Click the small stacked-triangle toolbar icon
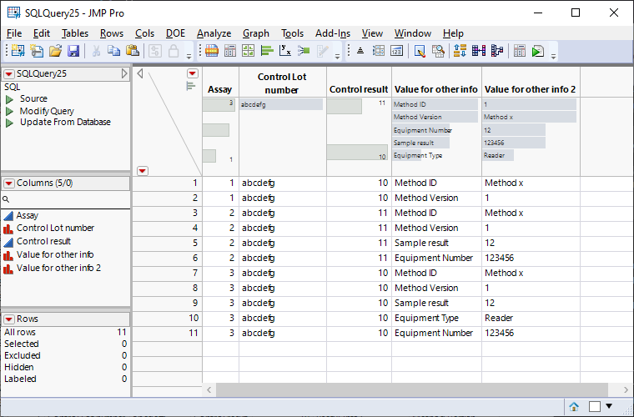Image resolution: width=634 pixels, height=417 pixels. coord(360,51)
